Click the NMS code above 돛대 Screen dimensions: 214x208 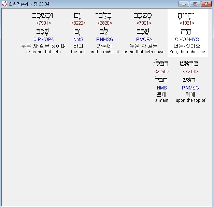tap(162, 88)
